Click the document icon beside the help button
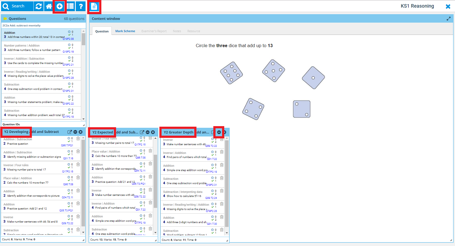This screenshot has width=455, height=246. (94, 7)
